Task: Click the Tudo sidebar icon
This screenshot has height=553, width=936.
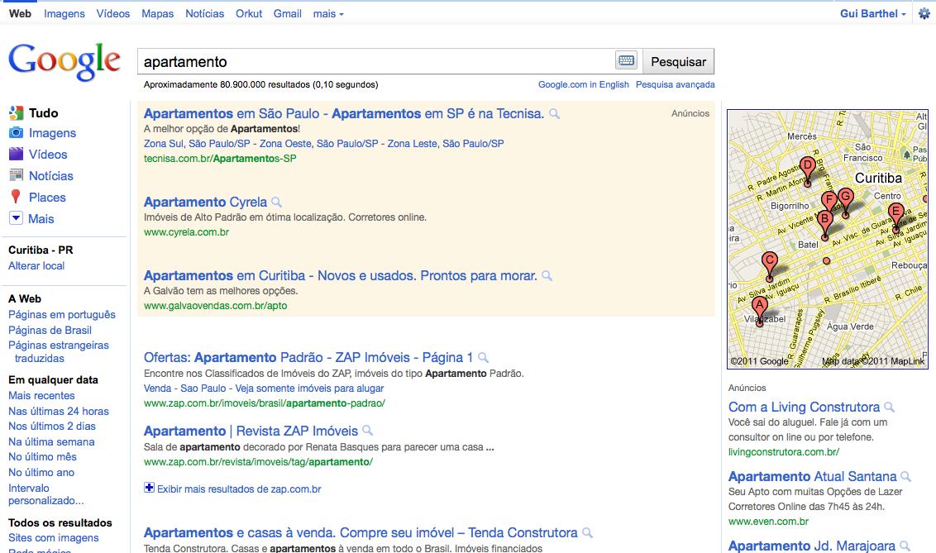Action: point(16,112)
